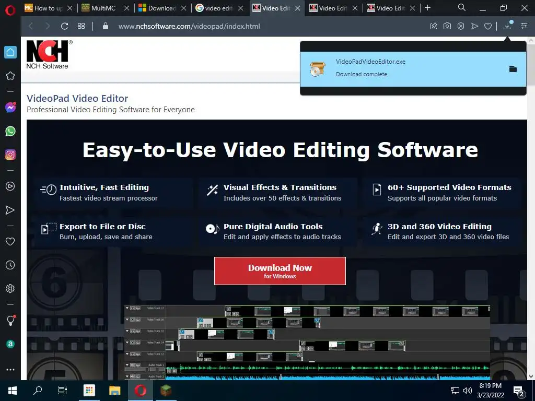Open the Opera sidebar home icon
Viewport: 535px width, 401px height.
tap(10, 52)
